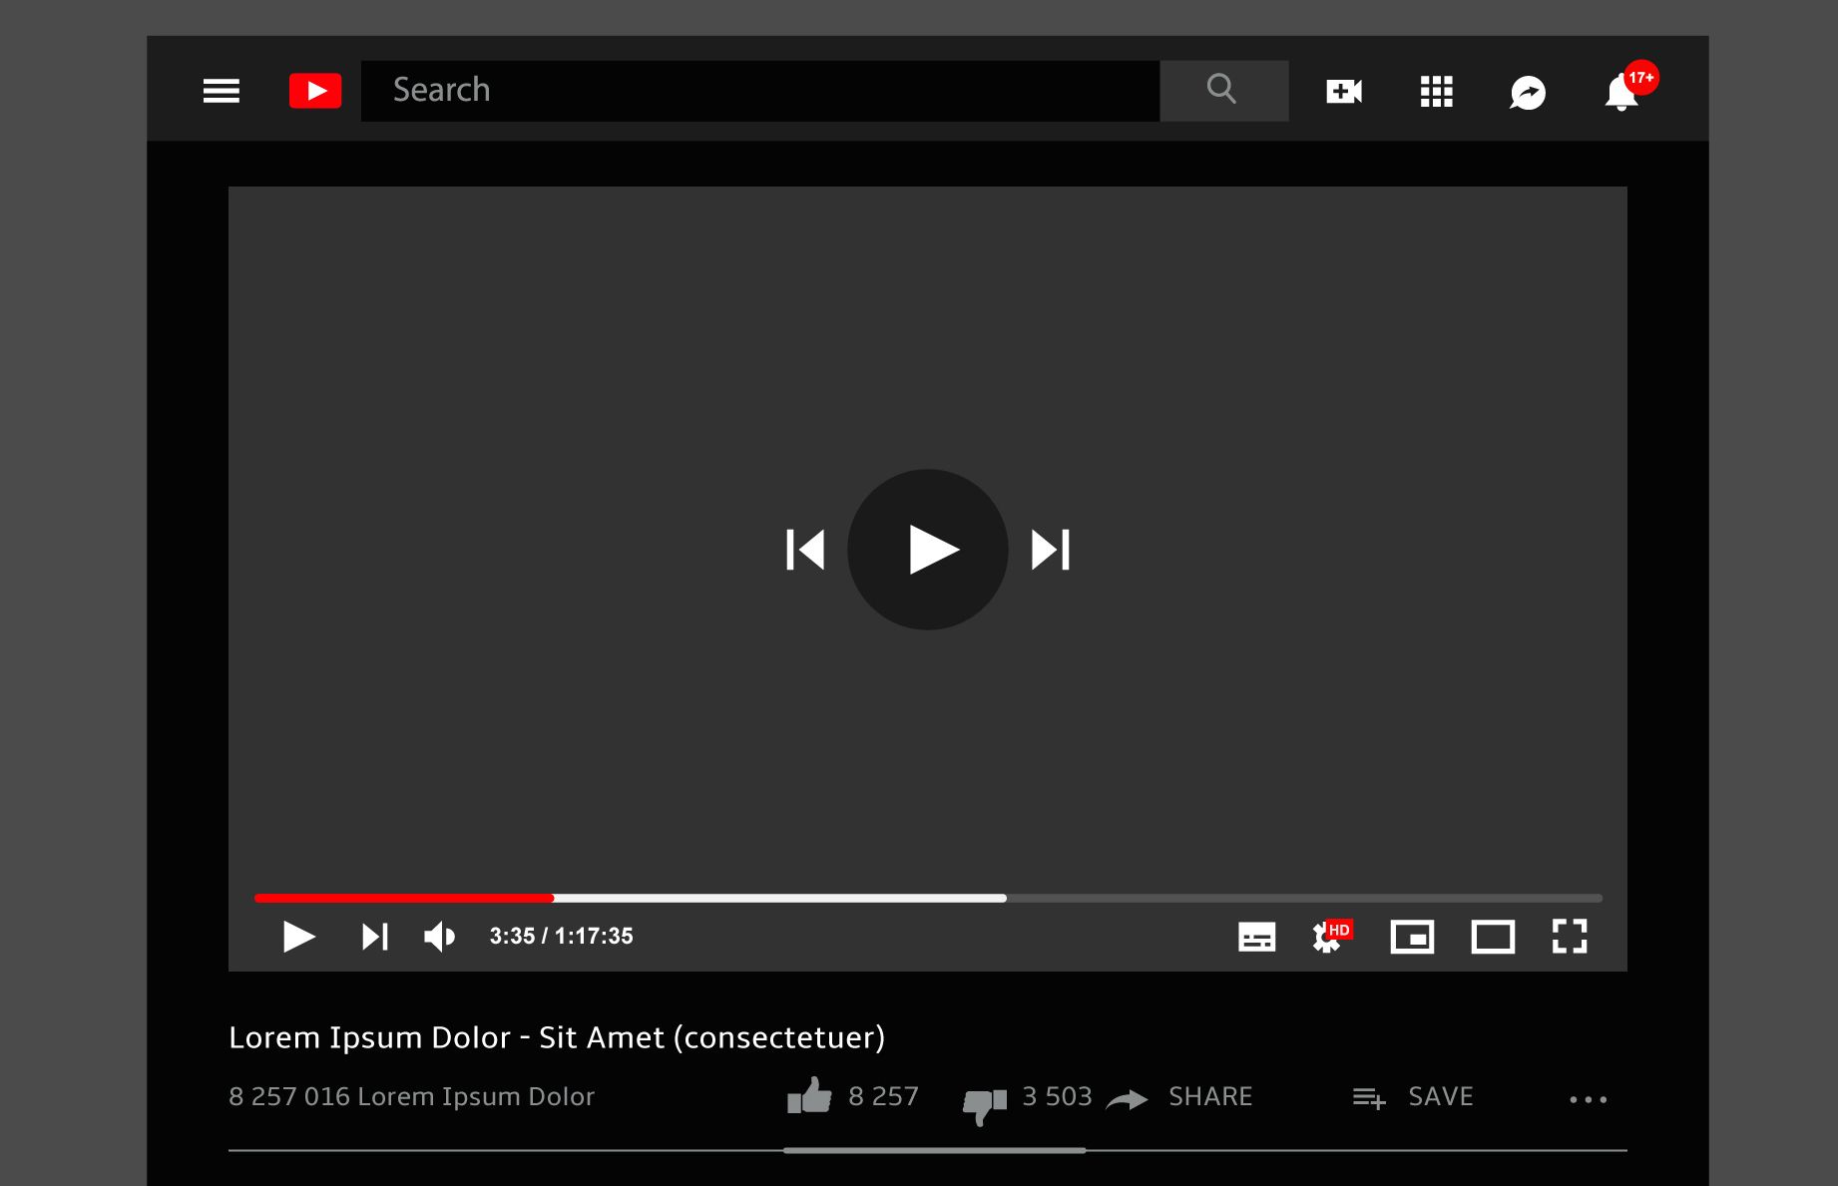The width and height of the screenshot is (1838, 1186).
Task: Toggle theater mode view
Action: pos(1493,937)
